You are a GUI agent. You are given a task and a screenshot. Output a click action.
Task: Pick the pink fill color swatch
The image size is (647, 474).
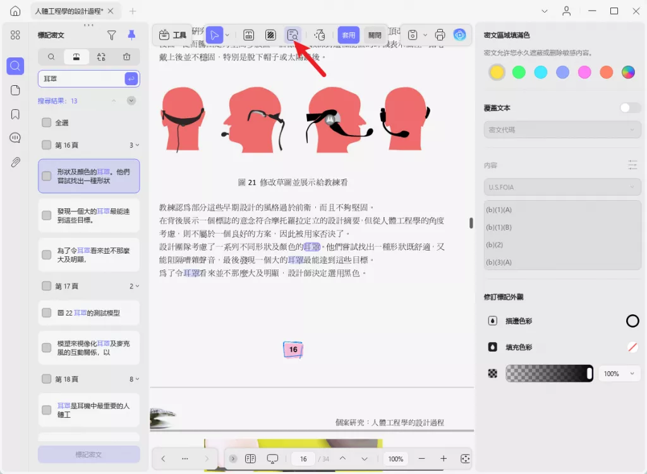click(584, 72)
